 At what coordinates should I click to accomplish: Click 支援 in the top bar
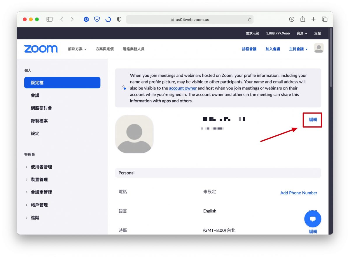tap(317, 33)
